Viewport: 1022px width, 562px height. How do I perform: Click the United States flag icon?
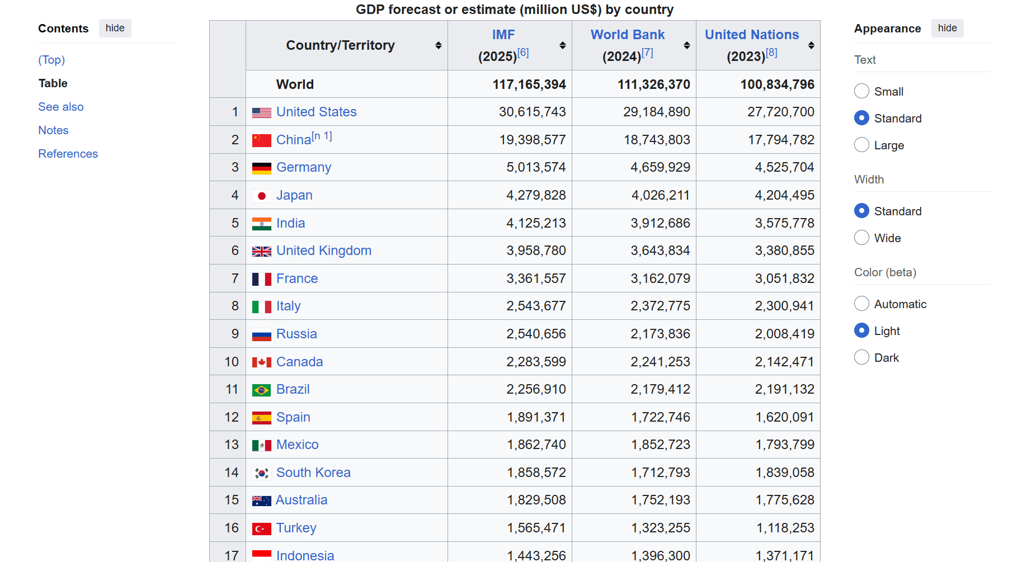[x=261, y=112]
